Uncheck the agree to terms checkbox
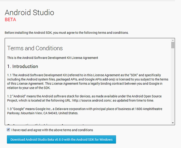Screen dimensions: 181x148 (8, 130)
